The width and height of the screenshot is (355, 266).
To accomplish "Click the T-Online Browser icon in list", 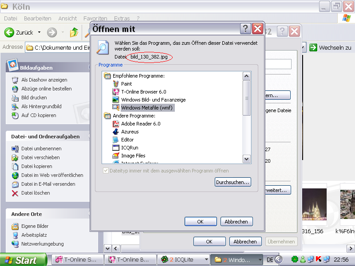I will 116,92.
